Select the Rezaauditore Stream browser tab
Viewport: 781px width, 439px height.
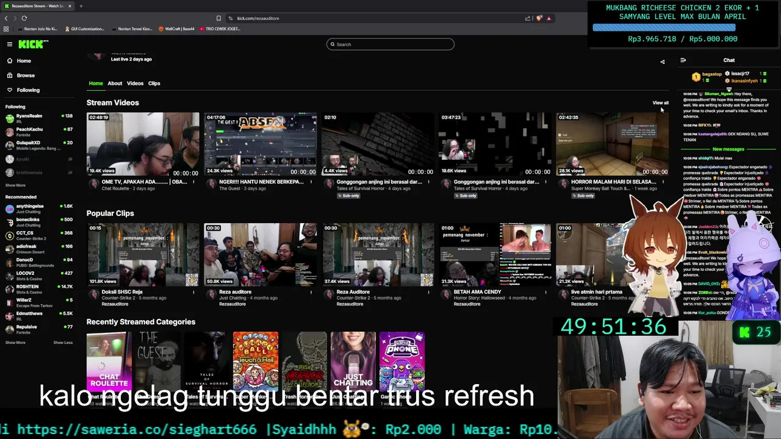(38, 6)
